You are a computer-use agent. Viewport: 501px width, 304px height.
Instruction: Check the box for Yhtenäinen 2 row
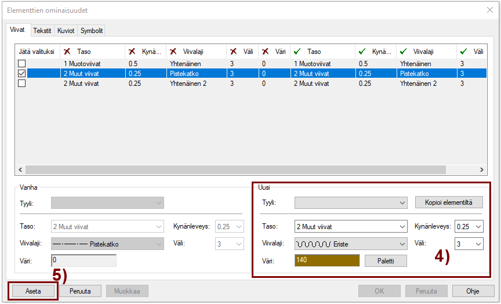point(21,84)
